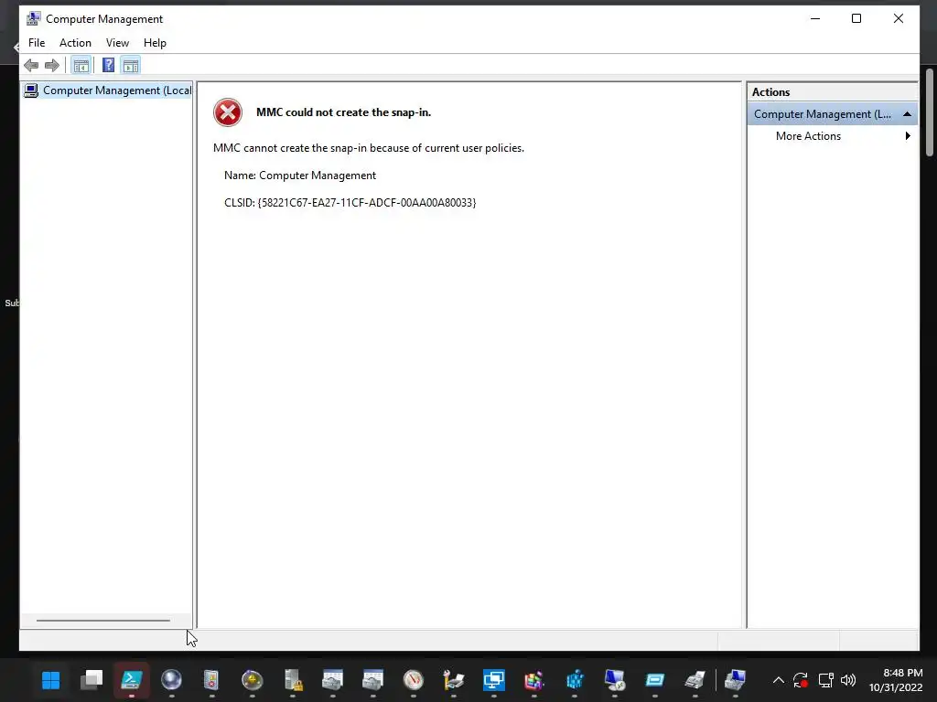Click the printer with yellow tools taskbar icon
The height and width of the screenshot is (702, 937).
pyautogui.click(x=454, y=680)
